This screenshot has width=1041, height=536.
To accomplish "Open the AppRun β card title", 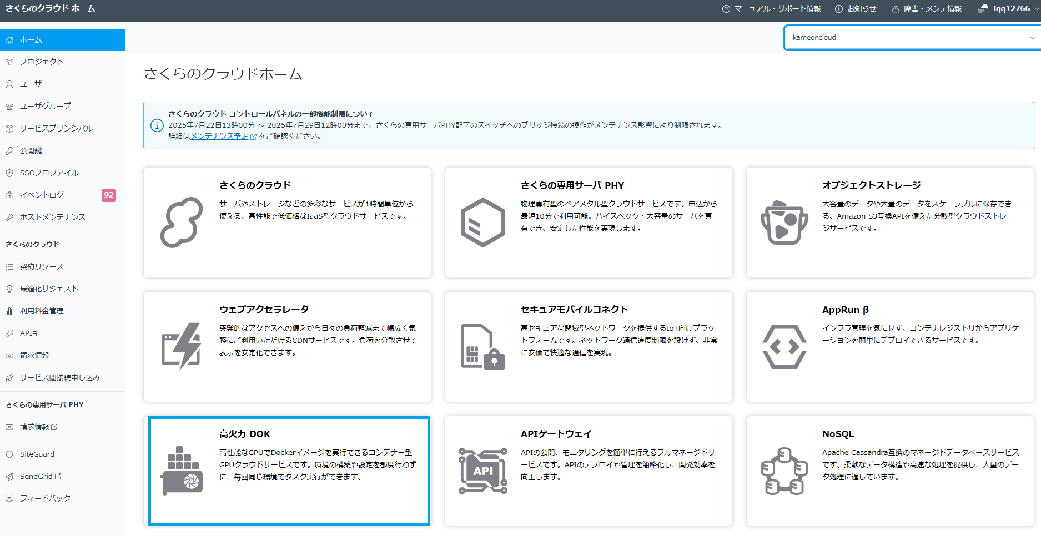I will tap(846, 310).
